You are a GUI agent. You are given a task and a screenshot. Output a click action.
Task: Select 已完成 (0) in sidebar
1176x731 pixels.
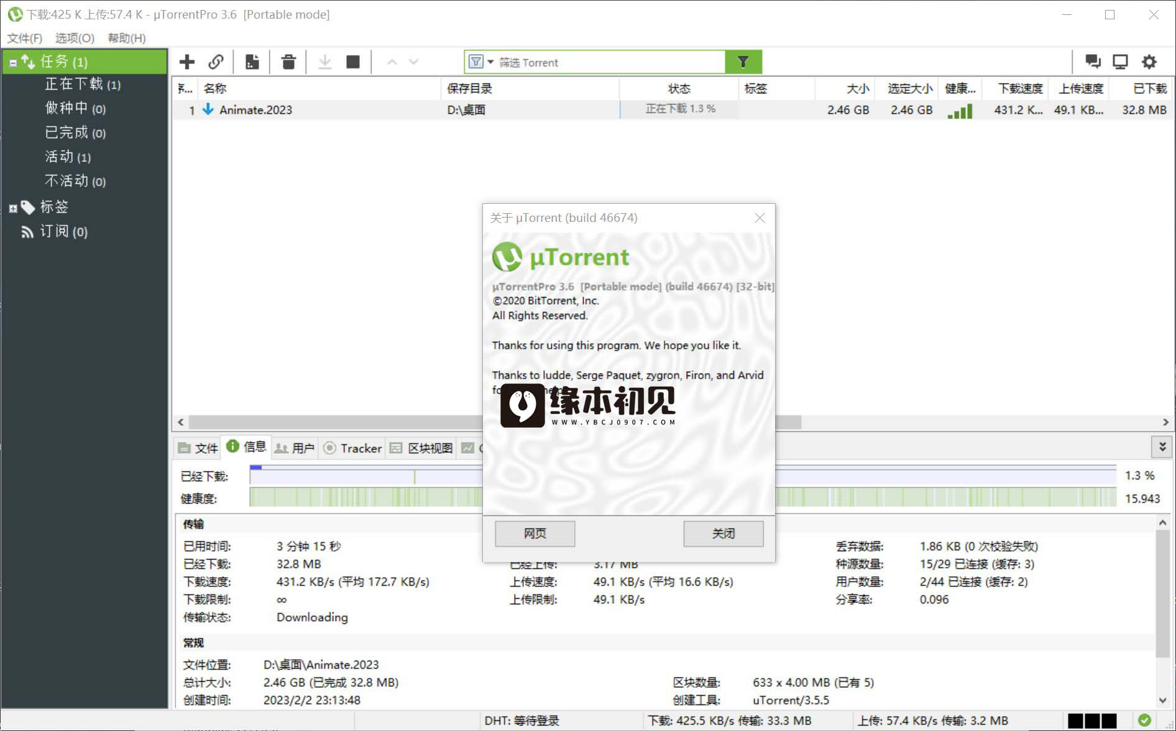(75, 132)
